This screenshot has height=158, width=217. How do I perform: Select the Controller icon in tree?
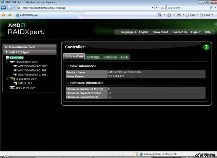click(7, 58)
